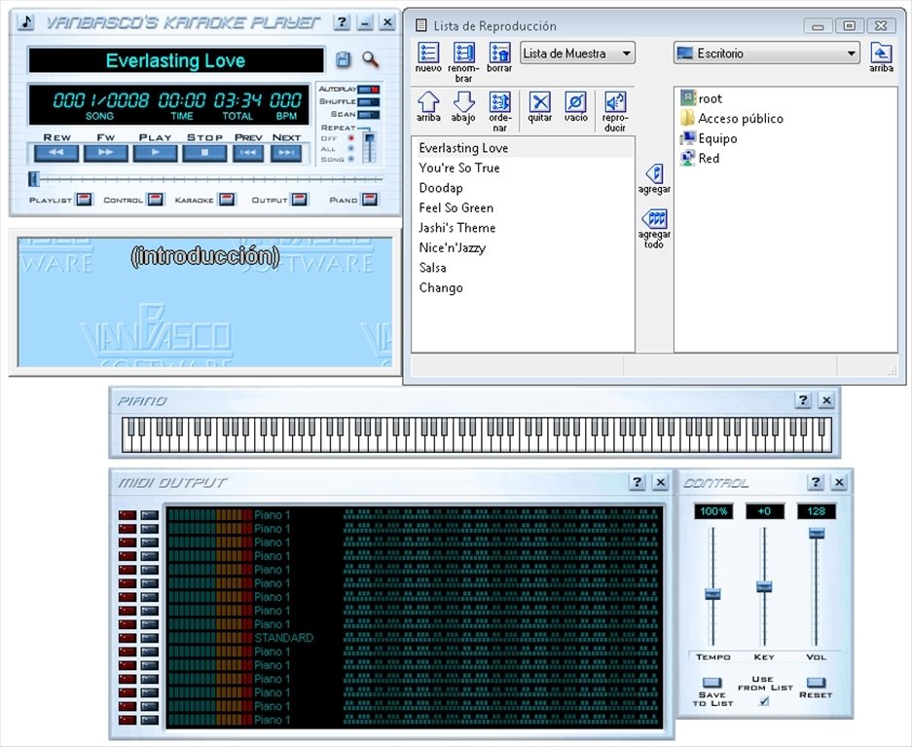This screenshot has height=747, width=912.
Task: Click the Save To List button
Action: click(711, 683)
